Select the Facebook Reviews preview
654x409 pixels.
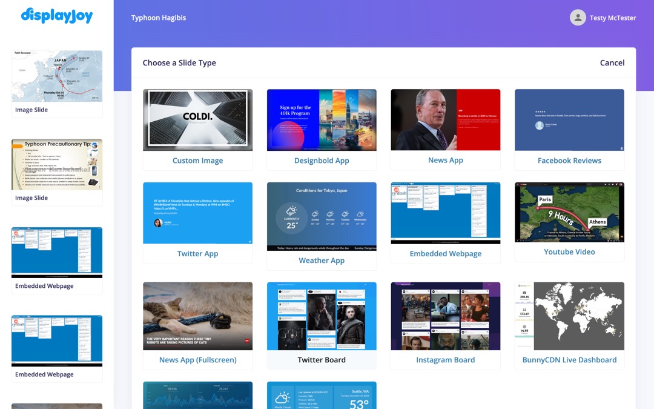tap(569, 120)
